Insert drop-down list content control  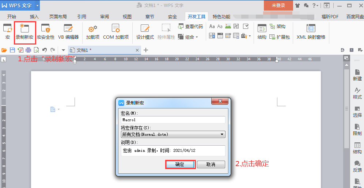click(220, 36)
